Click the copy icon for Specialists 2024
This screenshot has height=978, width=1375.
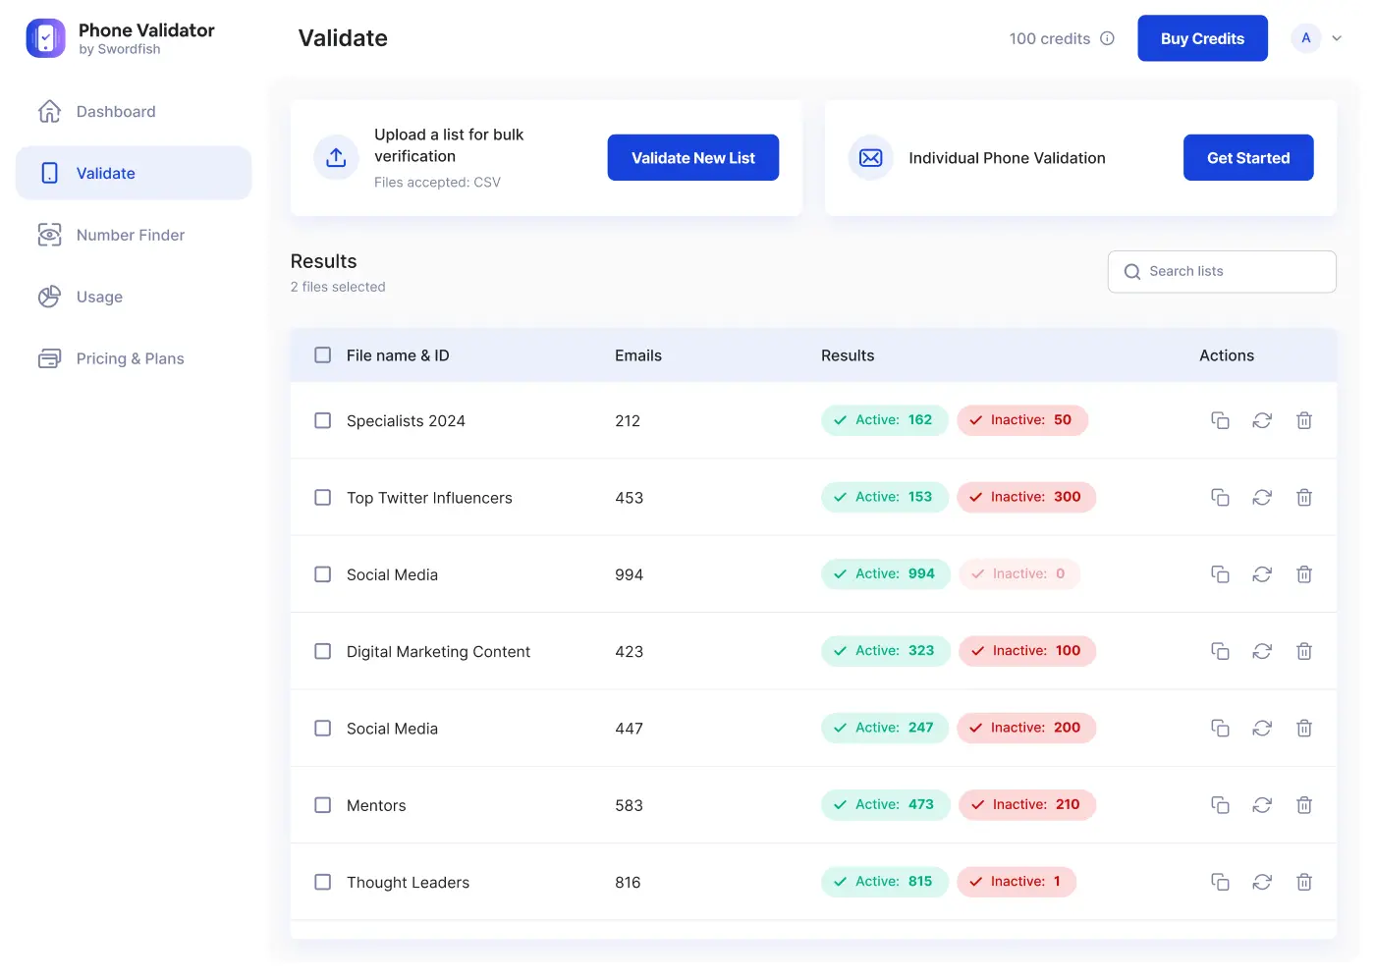coord(1220,420)
